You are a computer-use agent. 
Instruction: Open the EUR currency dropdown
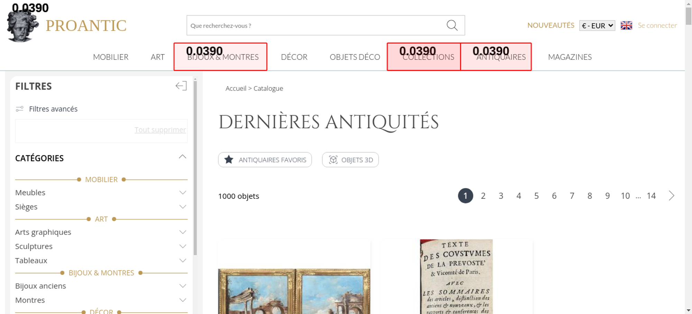click(x=597, y=26)
